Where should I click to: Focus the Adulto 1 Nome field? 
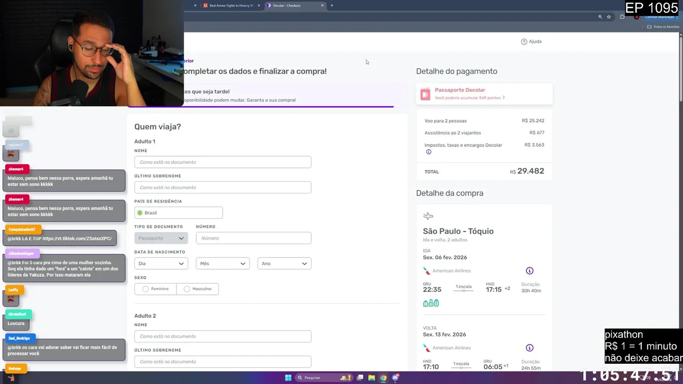pos(223,162)
